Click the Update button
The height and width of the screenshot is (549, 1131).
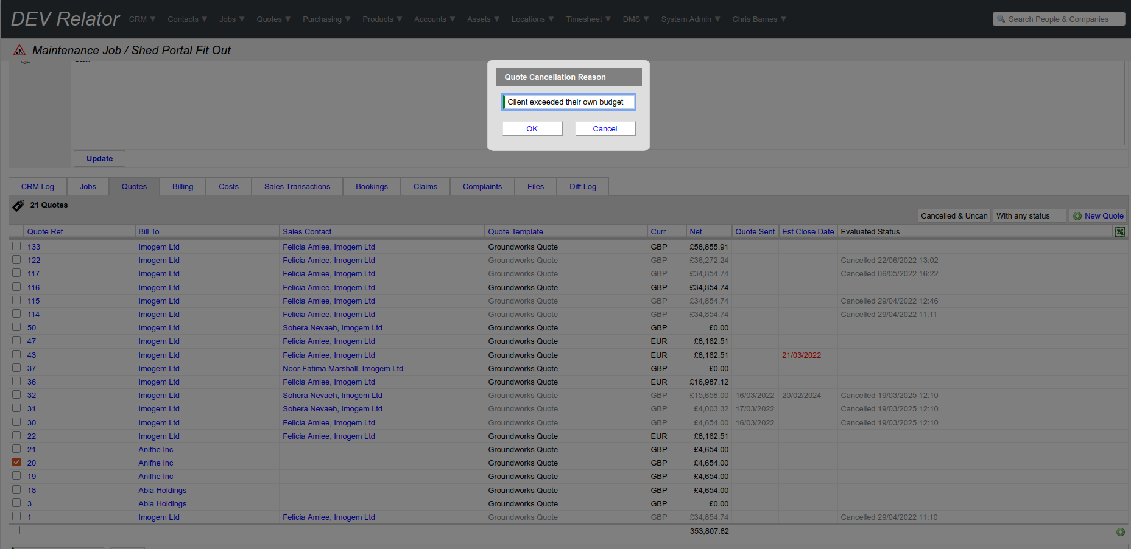pyautogui.click(x=100, y=159)
